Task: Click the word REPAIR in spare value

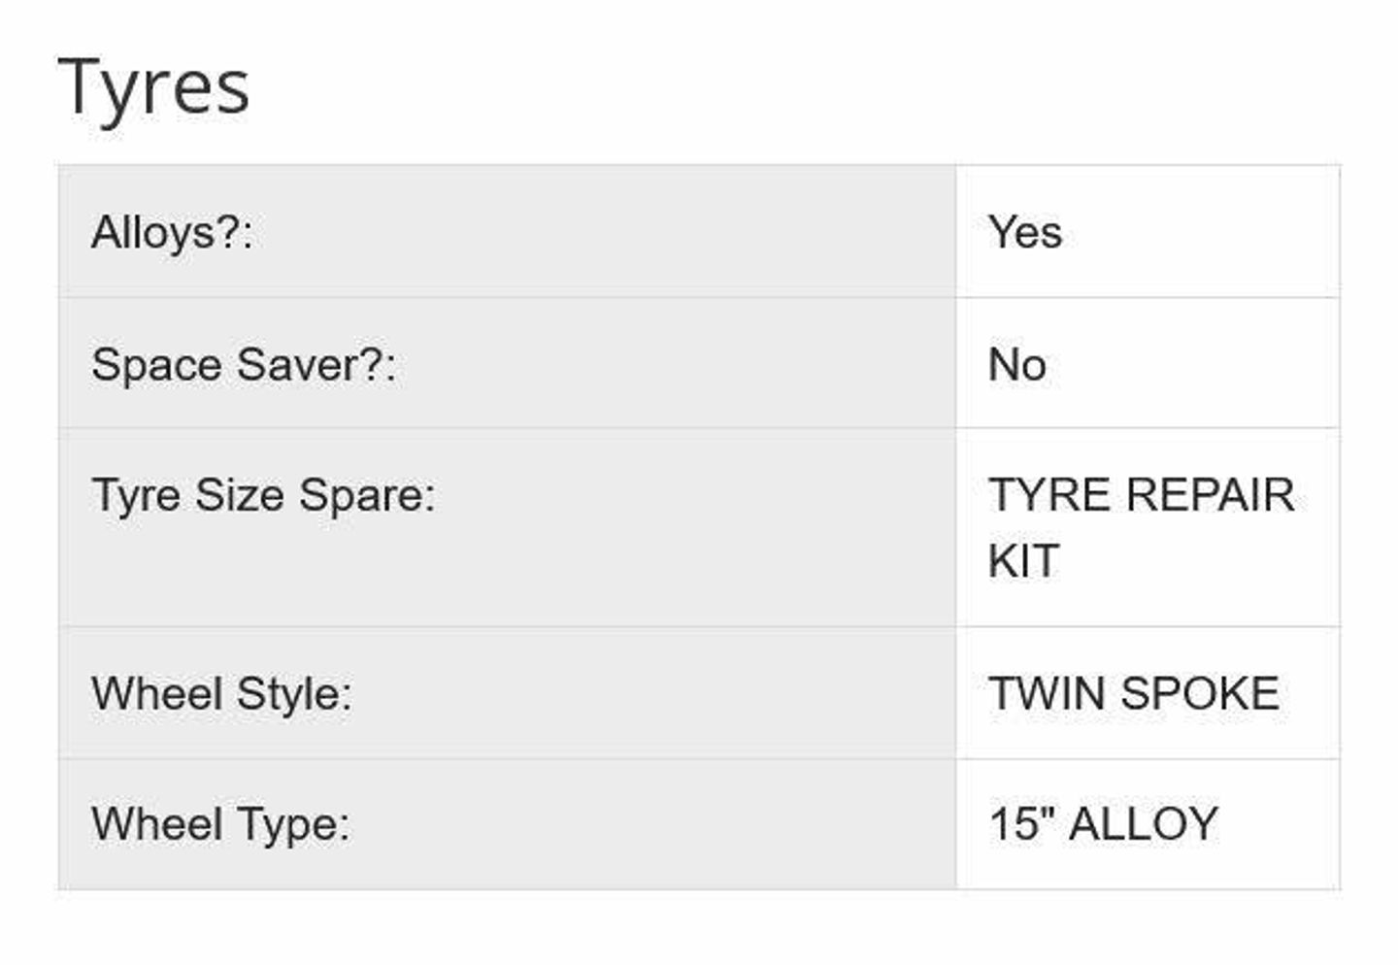Action: point(1210,495)
